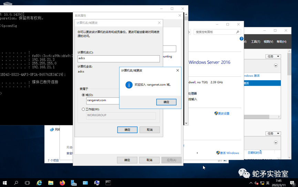Viewport: 298px width, 187px height.
Task: Open File Explorer from the taskbar
Action: point(51,183)
